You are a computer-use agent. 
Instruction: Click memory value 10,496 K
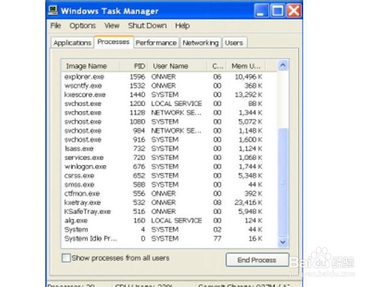pyautogui.click(x=248, y=77)
